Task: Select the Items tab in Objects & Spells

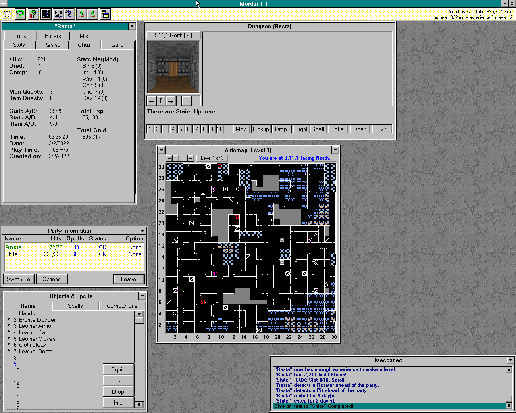Action: click(x=28, y=306)
